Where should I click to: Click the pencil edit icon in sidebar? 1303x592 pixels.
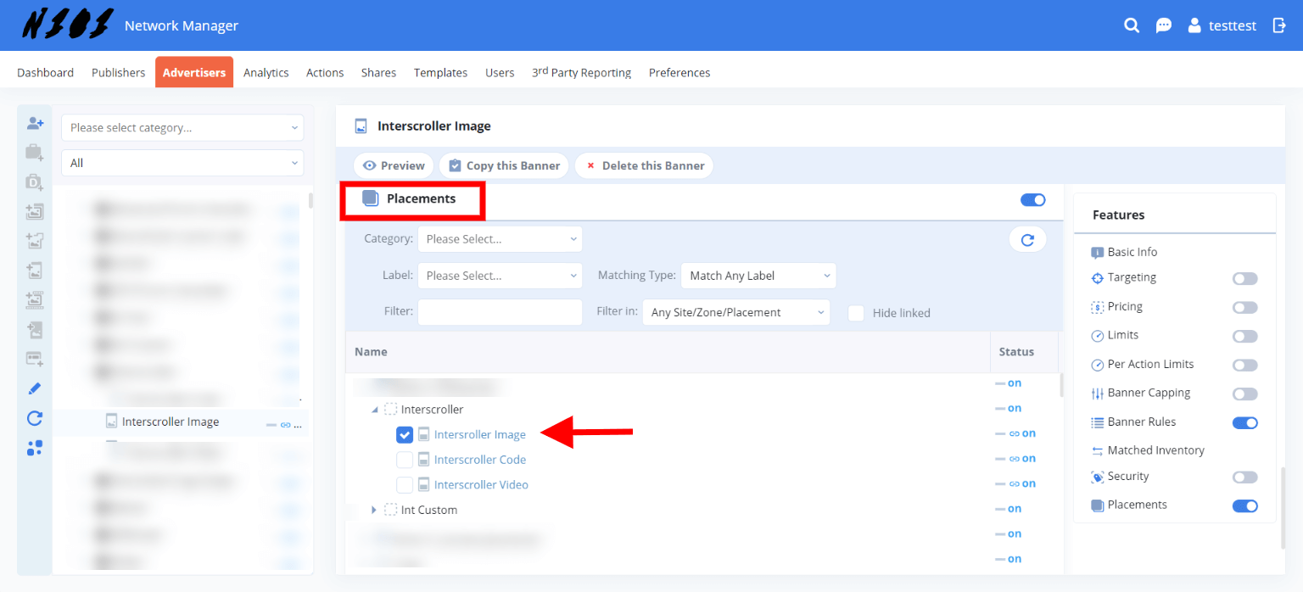pyautogui.click(x=35, y=388)
